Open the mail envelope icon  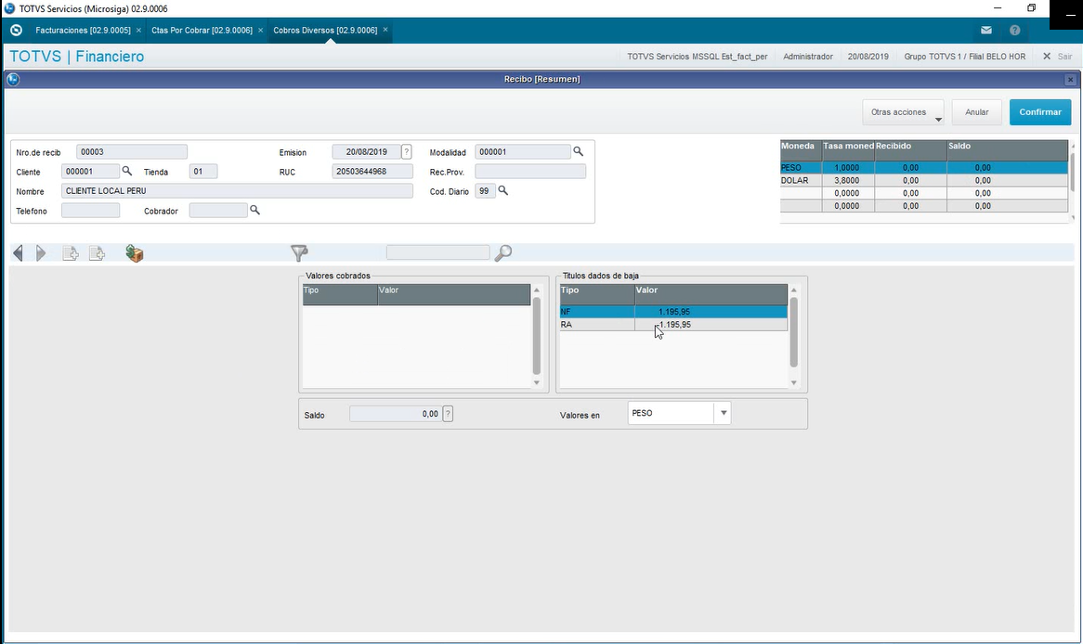(986, 31)
